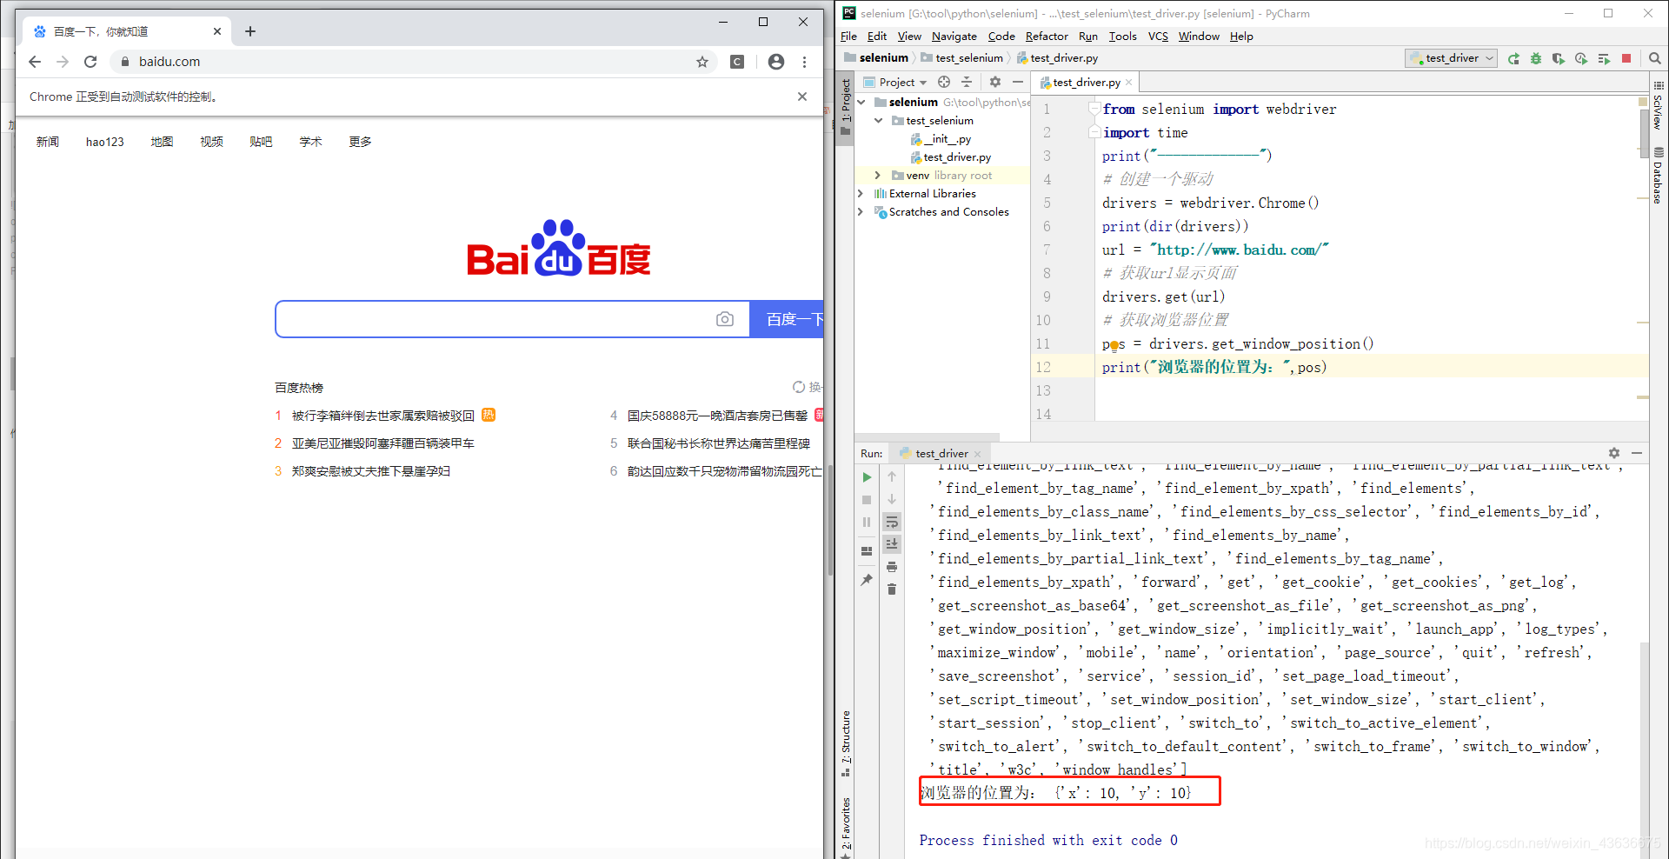
Task: Click the print icon in Run panel
Action: (892, 567)
